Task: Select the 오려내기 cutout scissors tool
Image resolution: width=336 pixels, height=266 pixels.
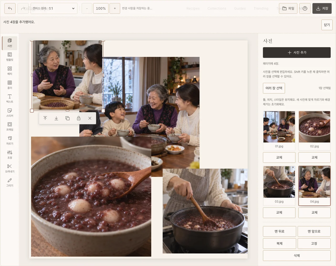Action: [10, 169]
